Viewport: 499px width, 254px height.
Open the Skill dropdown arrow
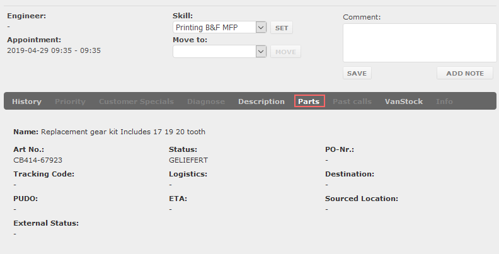coord(261,27)
